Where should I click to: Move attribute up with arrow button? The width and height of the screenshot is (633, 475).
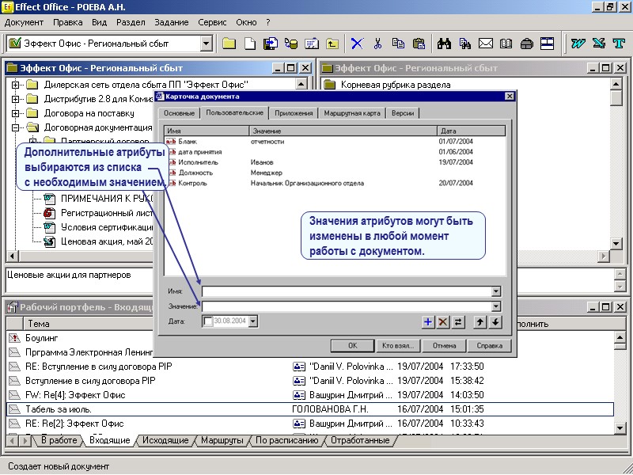[479, 322]
